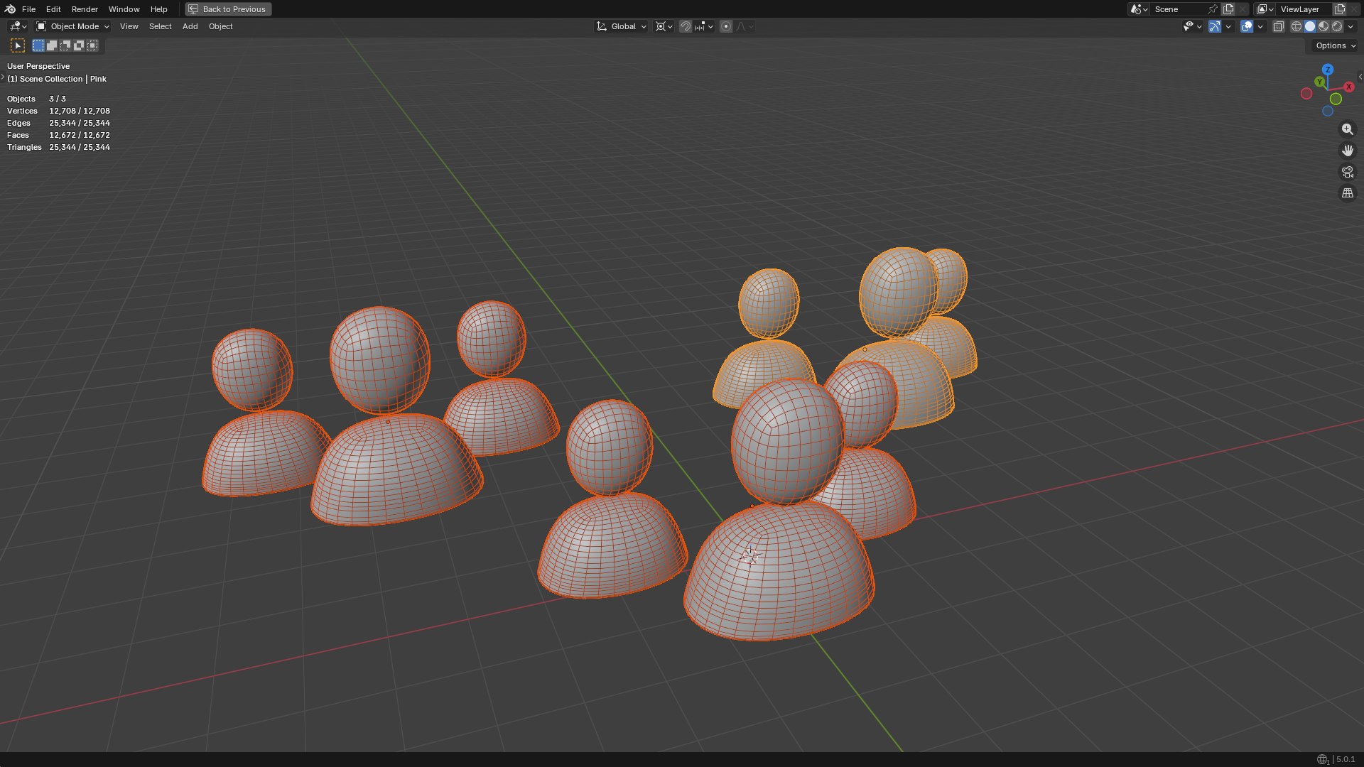Choose the Intersect Selection mode icon
Screen dimensions: 1364x767
click(92, 45)
